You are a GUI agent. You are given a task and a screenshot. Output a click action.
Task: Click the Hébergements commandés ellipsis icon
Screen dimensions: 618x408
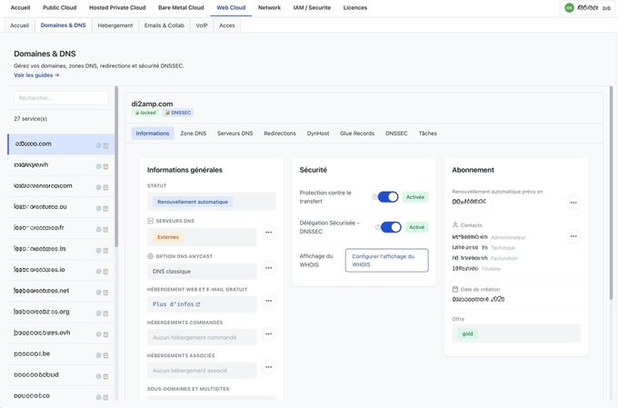tap(268, 336)
